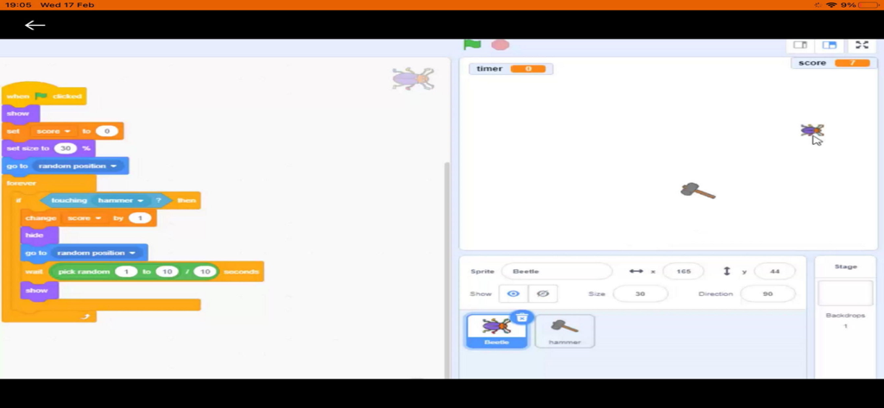Screen dimensions: 884x408
Task: Open score dropdown in set block
Action: coord(53,131)
